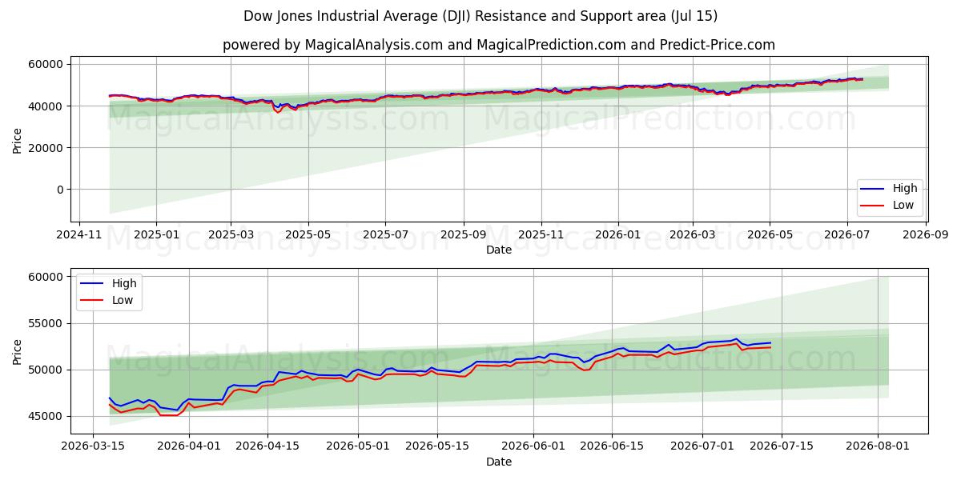Click the 55000 price tick in lower chart
961x480 pixels.
46,323
